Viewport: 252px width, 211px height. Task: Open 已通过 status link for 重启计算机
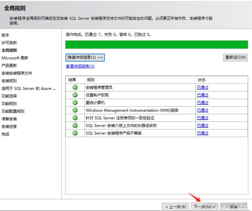tap(202, 102)
